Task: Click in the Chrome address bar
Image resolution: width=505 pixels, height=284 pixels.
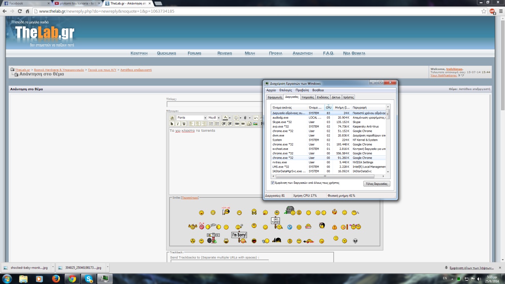Action: 256,11
